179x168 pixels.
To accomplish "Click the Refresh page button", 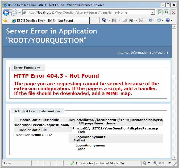I will [x=166, y=12].
